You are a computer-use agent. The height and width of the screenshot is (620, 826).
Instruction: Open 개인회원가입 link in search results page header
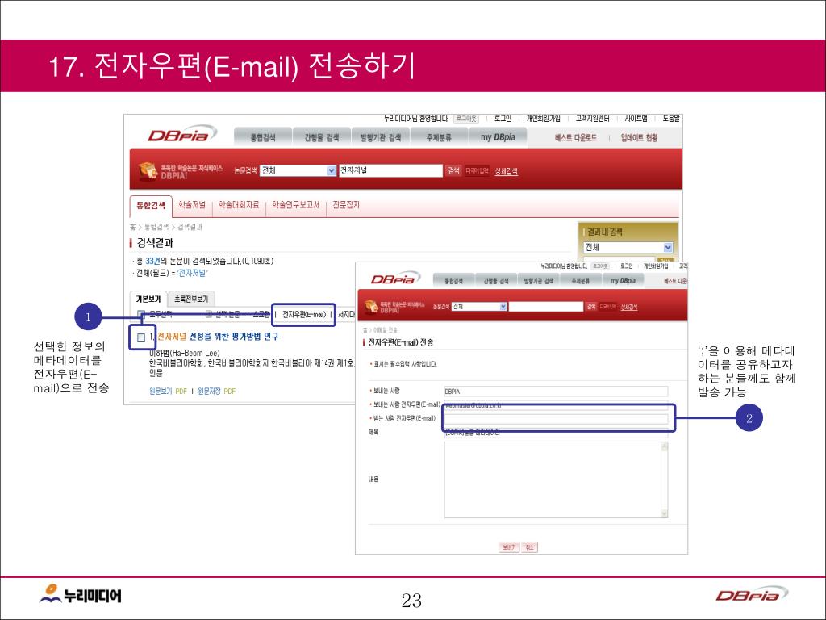click(x=544, y=119)
